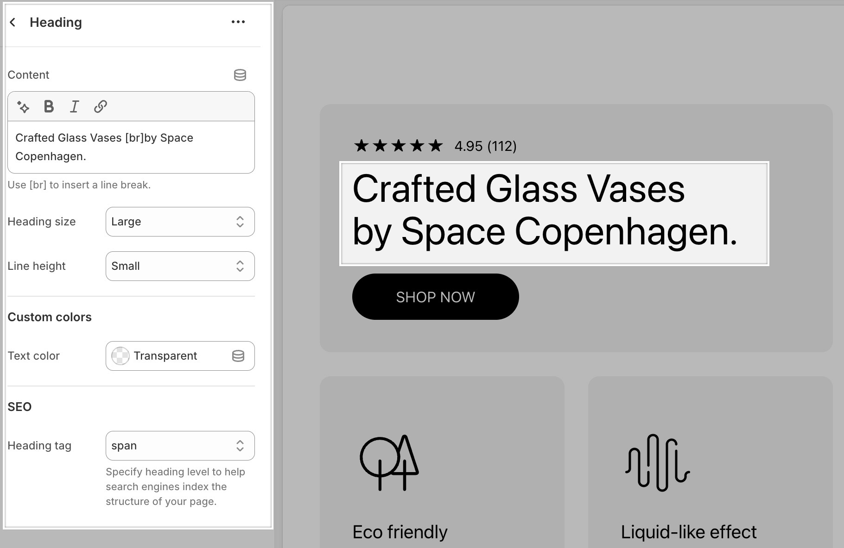844x548 pixels.
Task: Click the Eco friendly text
Action: tap(400, 532)
